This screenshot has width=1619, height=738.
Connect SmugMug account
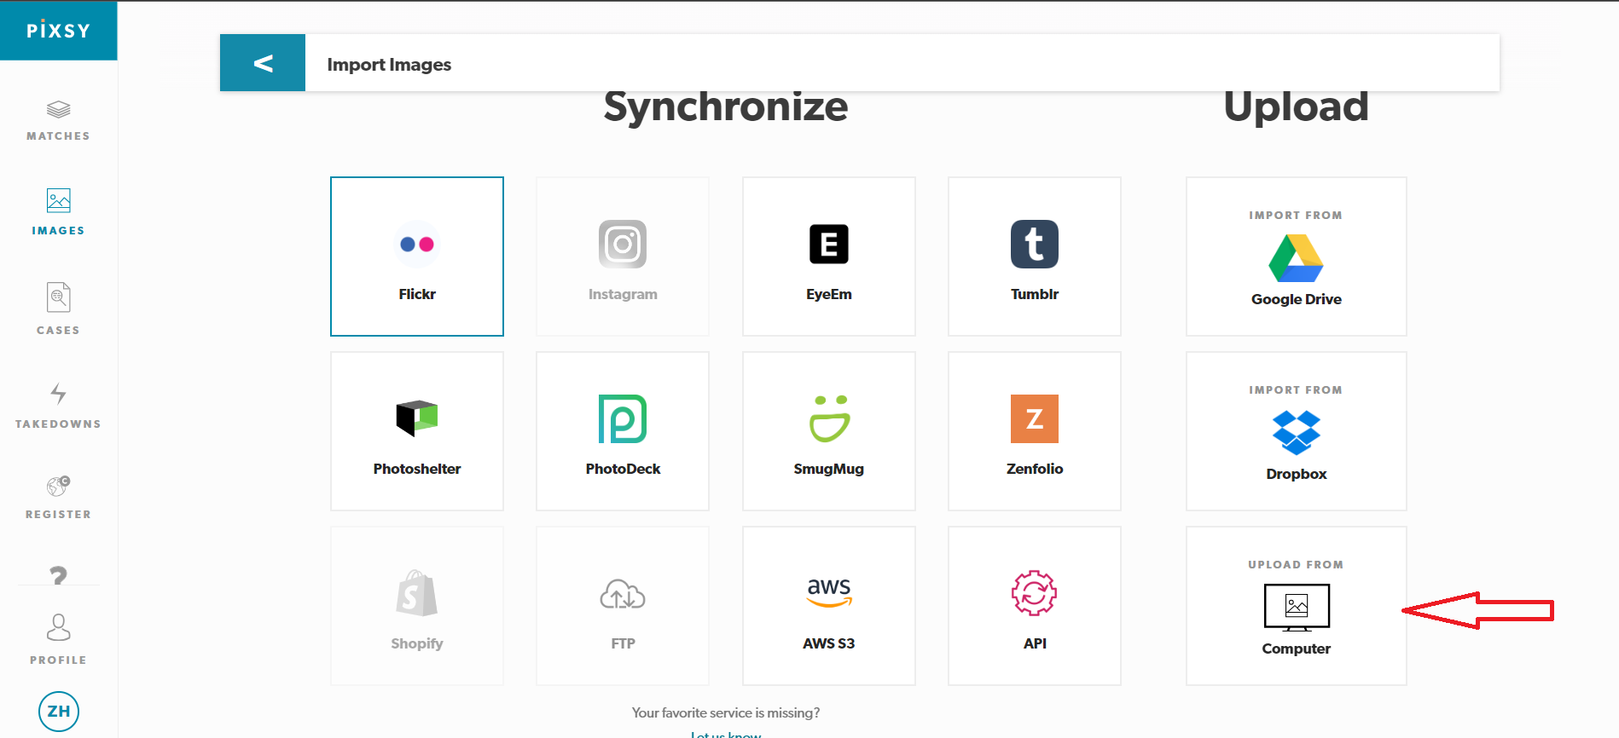point(829,431)
